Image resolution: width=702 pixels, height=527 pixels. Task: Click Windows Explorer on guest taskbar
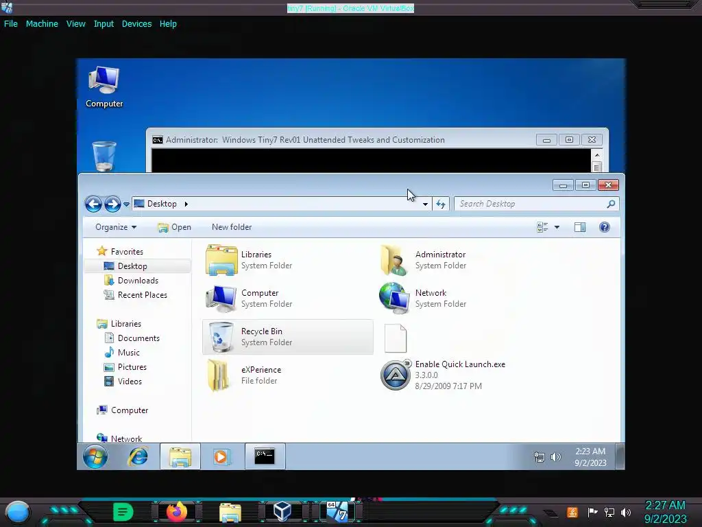tap(180, 456)
